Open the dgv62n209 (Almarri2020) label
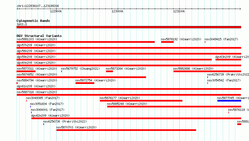Viewport: 249px width, 141px height. 50,116
